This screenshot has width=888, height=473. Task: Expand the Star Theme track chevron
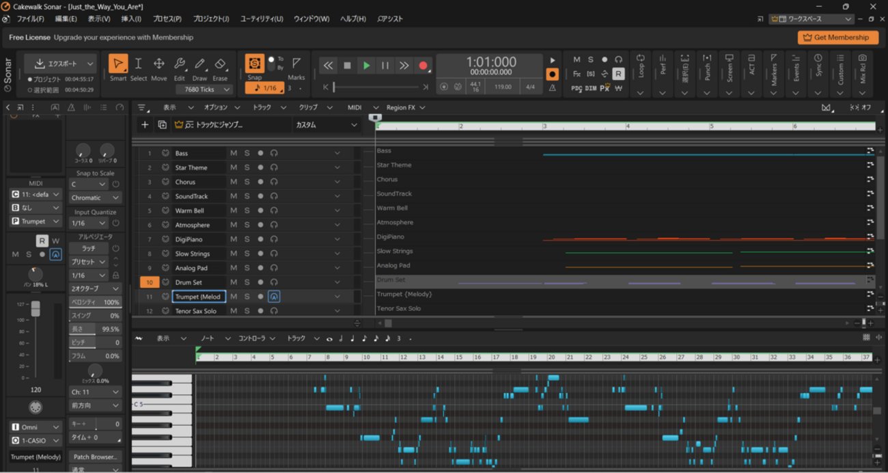337,167
